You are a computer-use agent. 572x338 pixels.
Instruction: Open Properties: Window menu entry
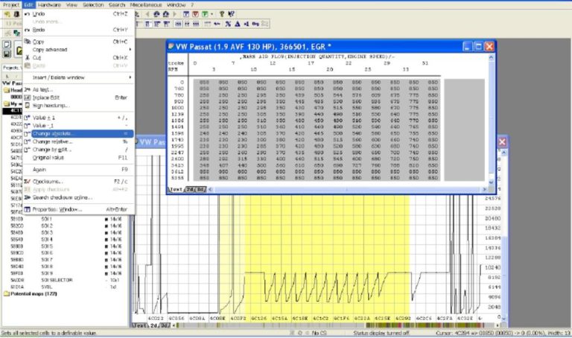click(x=78, y=209)
